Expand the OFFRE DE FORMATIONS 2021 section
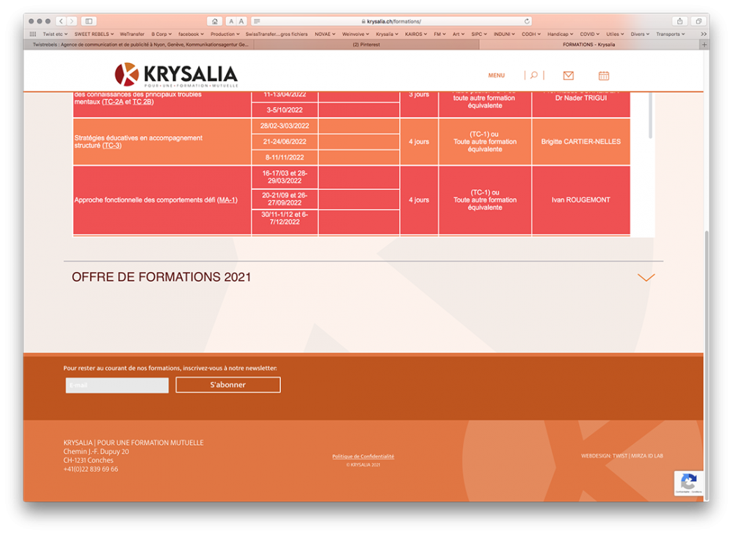Screen dimensions: 733x535 tap(646, 277)
